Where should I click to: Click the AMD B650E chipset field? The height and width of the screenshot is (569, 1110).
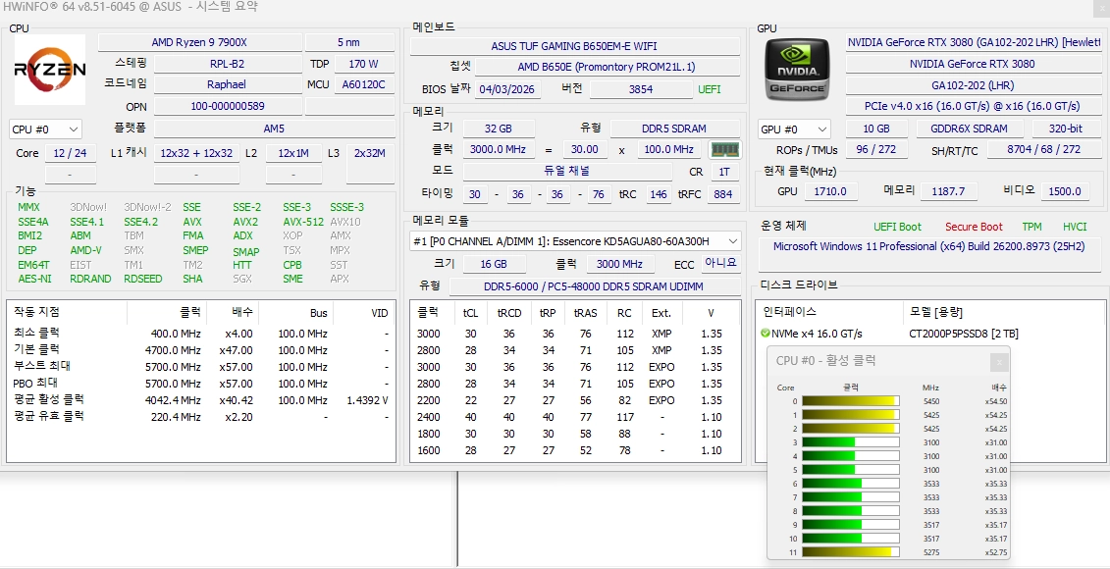tap(607, 68)
